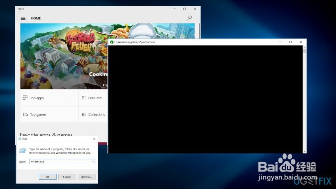Image resolution: width=336 pixels, height=189 pixels.
Task: Click console scrollbar down arrow
Action: tap(305, 151)
